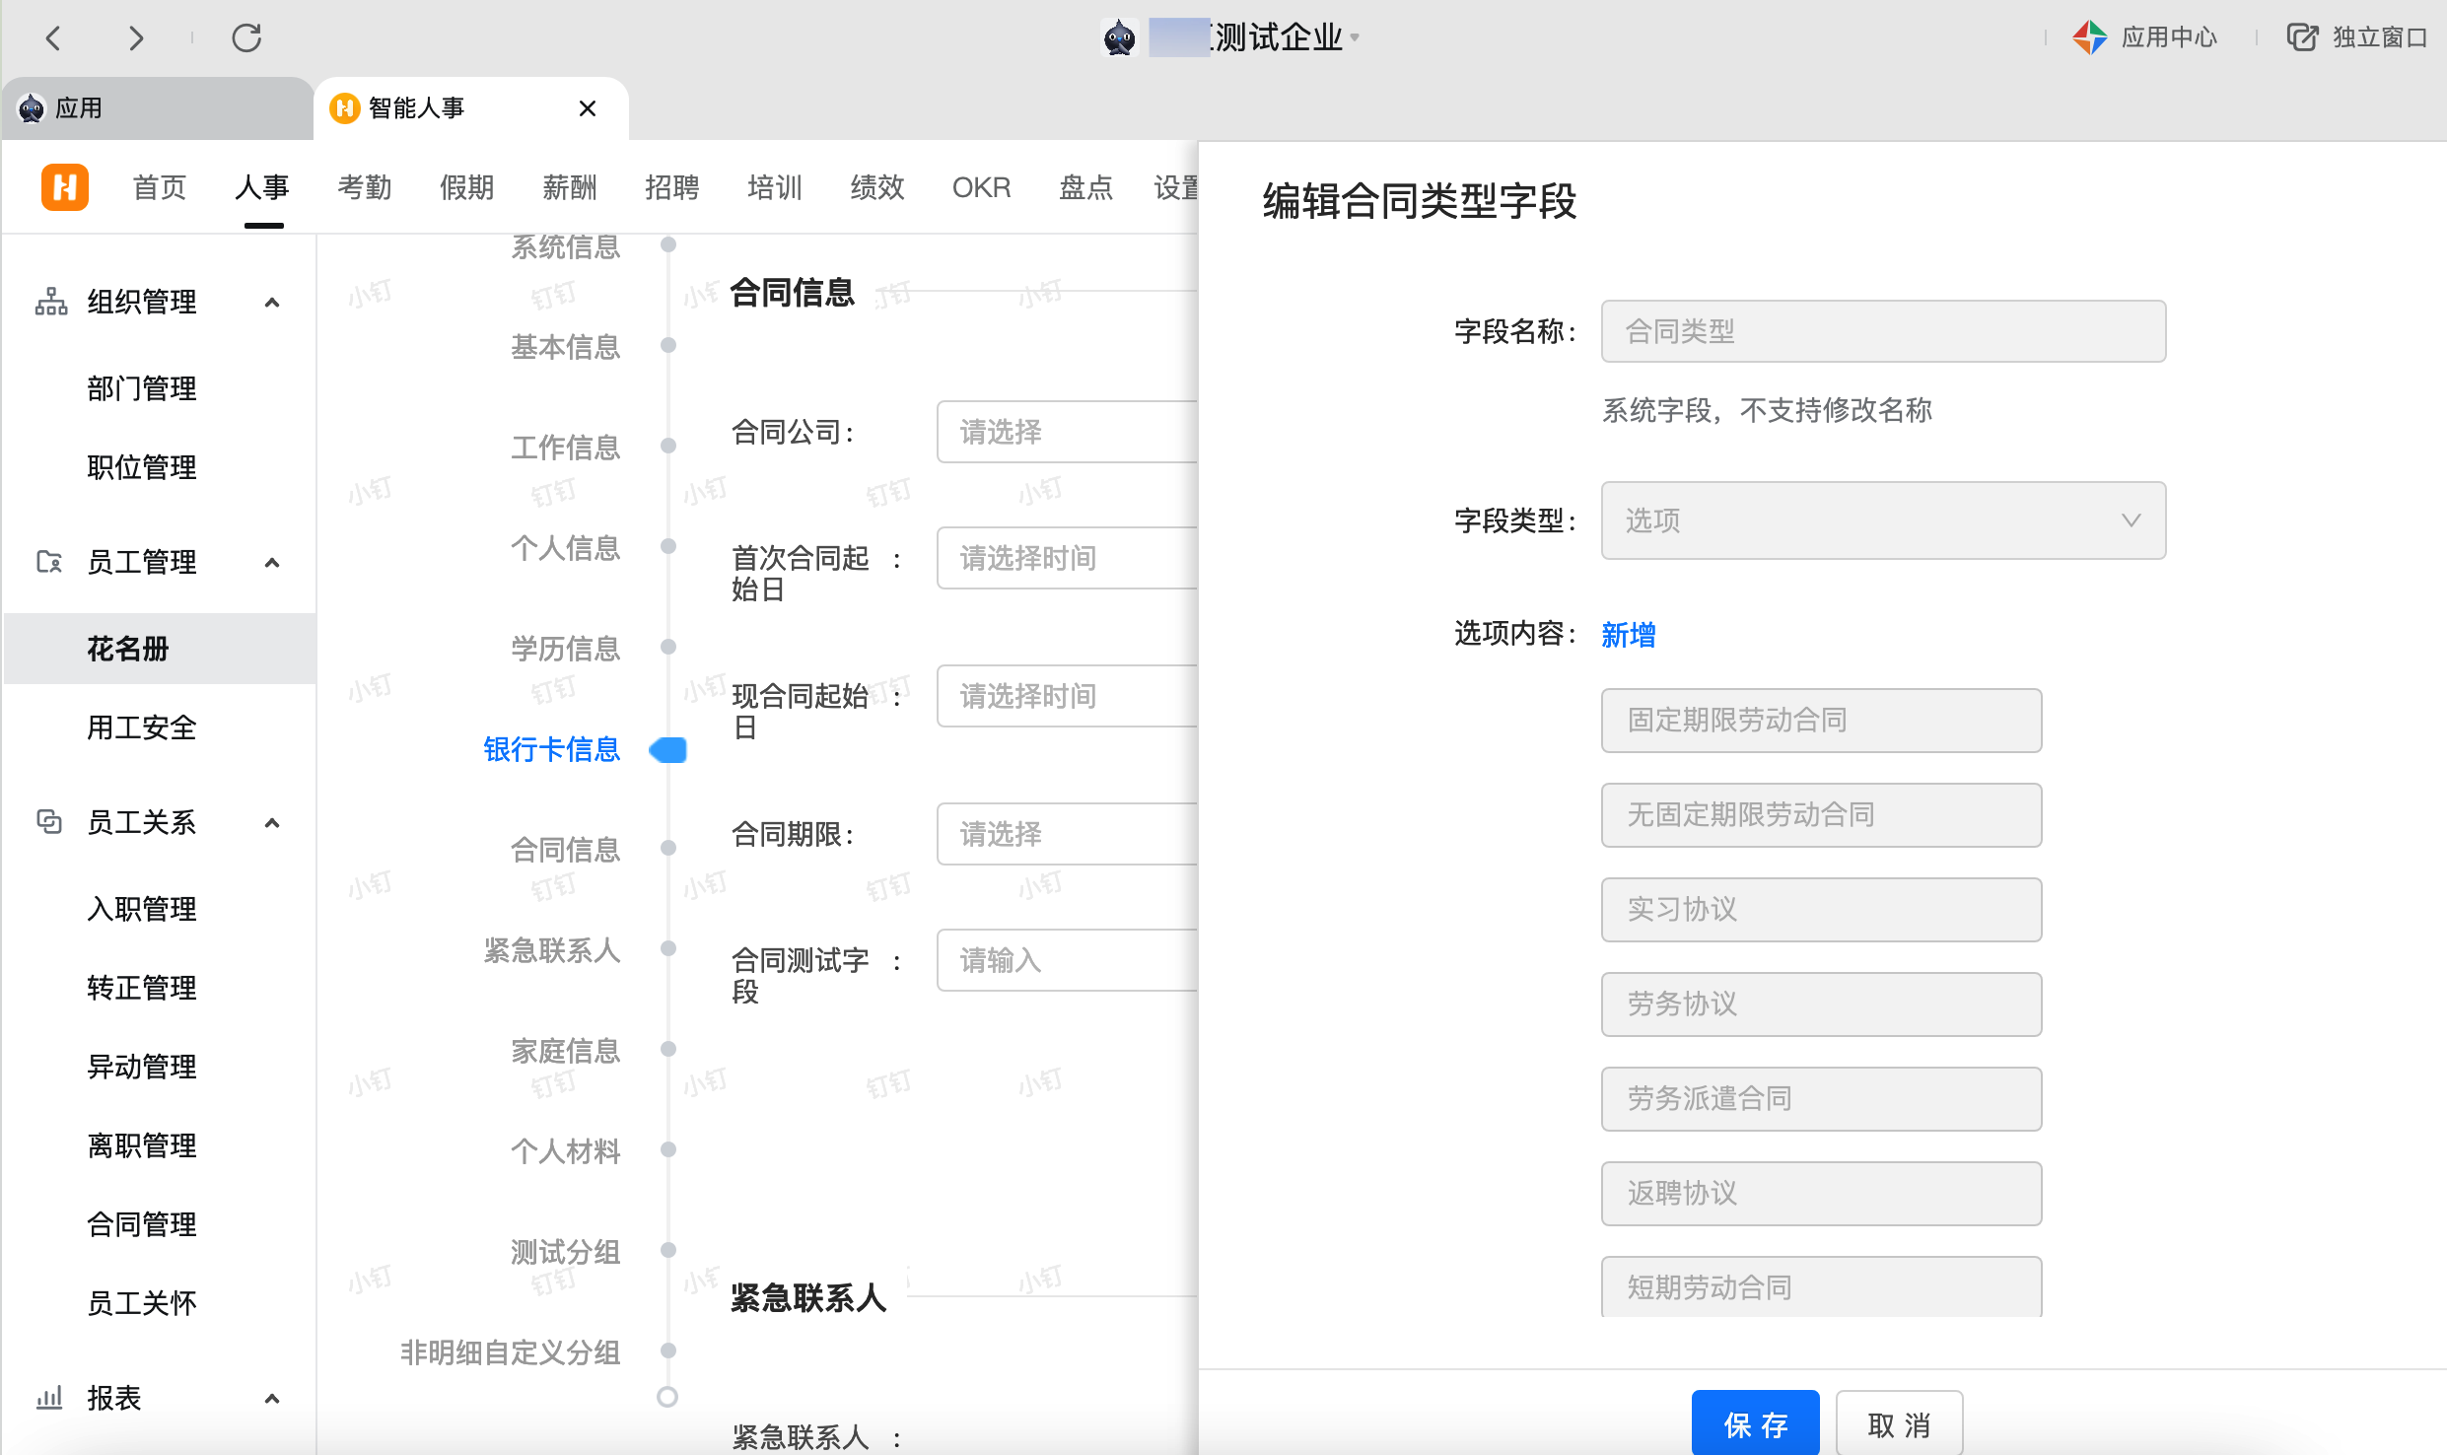Collapse the 员工管理 sidebar section

(x=273, y=562)
